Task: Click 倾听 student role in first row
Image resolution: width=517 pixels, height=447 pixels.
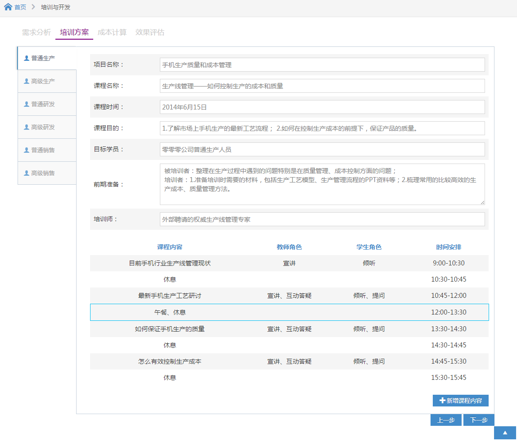Action: tap(369, 263)
